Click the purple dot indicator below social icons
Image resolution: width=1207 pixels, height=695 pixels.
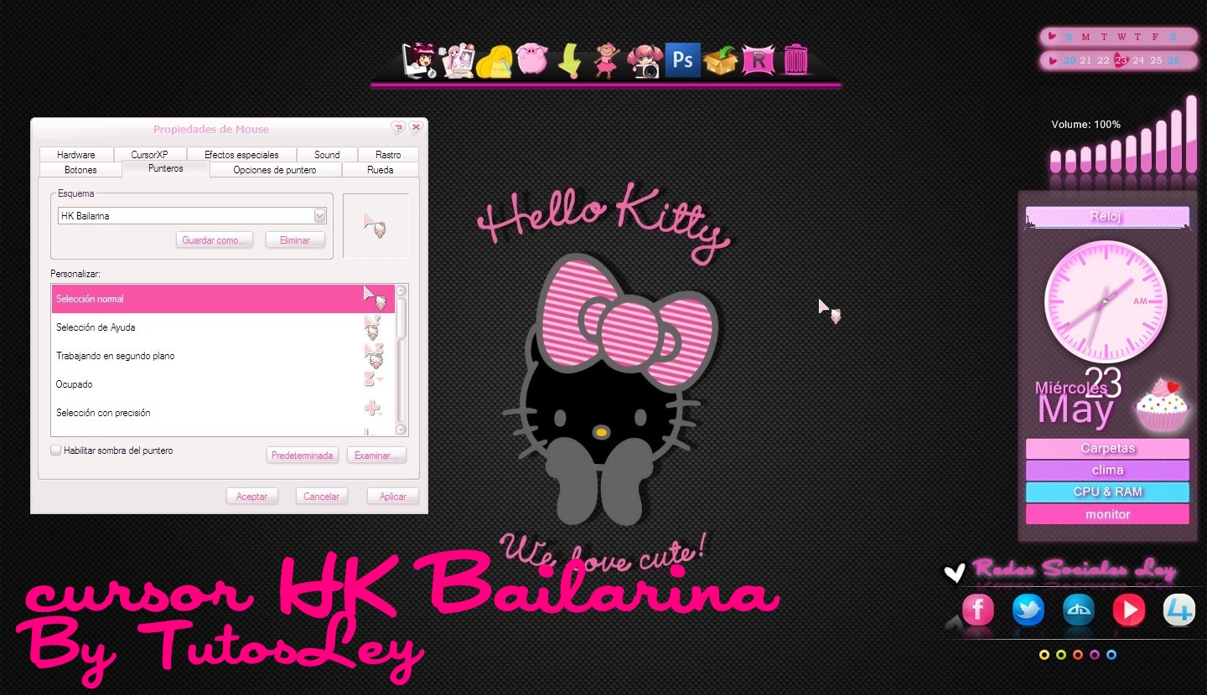click(1095, 655)
